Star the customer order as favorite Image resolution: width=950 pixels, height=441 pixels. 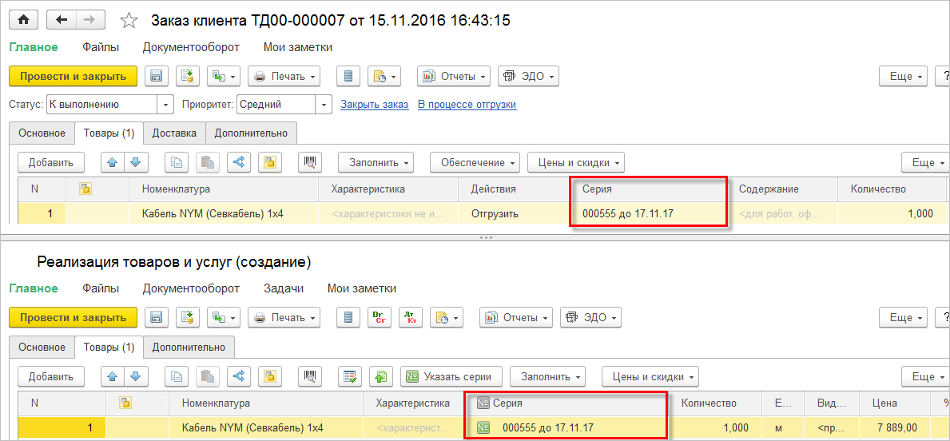[128, 21]
